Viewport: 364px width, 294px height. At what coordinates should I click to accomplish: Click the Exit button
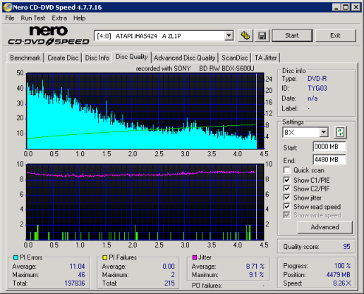point(335,36)
